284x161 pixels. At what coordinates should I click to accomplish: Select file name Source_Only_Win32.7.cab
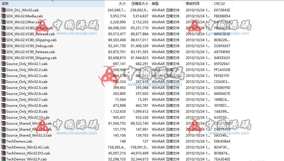pyautogui.click(x=27, y=100)
